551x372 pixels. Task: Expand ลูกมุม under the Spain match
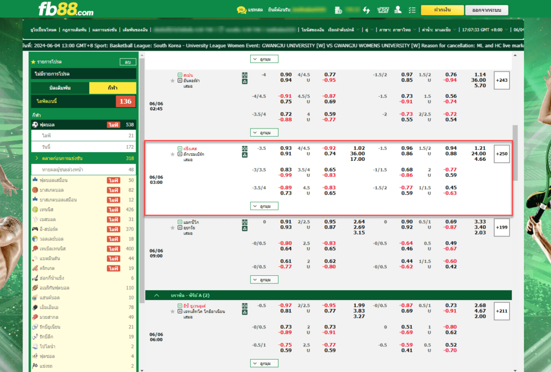264,133
